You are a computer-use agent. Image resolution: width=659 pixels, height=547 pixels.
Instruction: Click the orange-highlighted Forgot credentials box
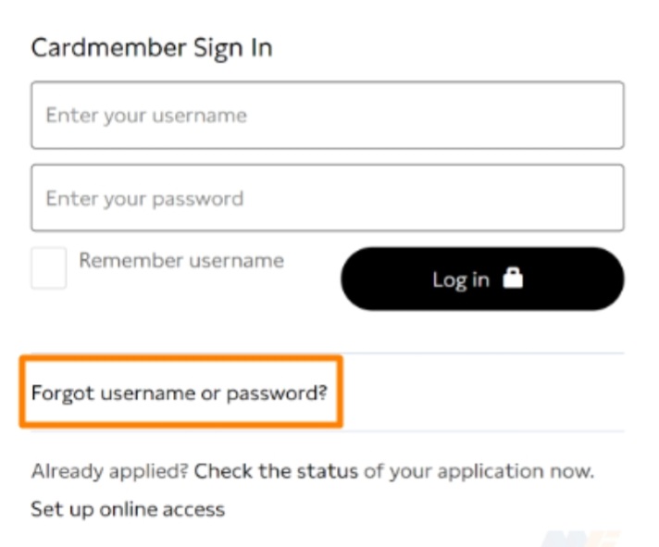[181, 392]
